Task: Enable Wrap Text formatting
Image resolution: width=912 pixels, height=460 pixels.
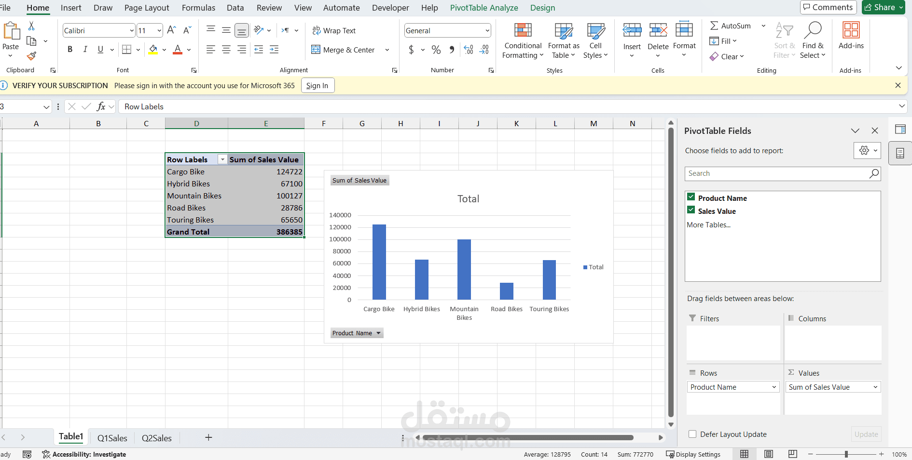Action: pyautogui.click(x=334, y=30)
